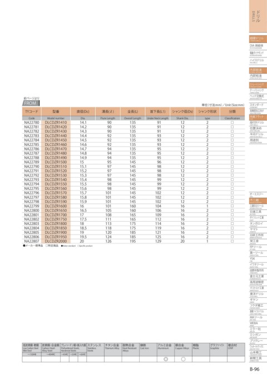Click diameter value 16.5

(x=83, y=210)
